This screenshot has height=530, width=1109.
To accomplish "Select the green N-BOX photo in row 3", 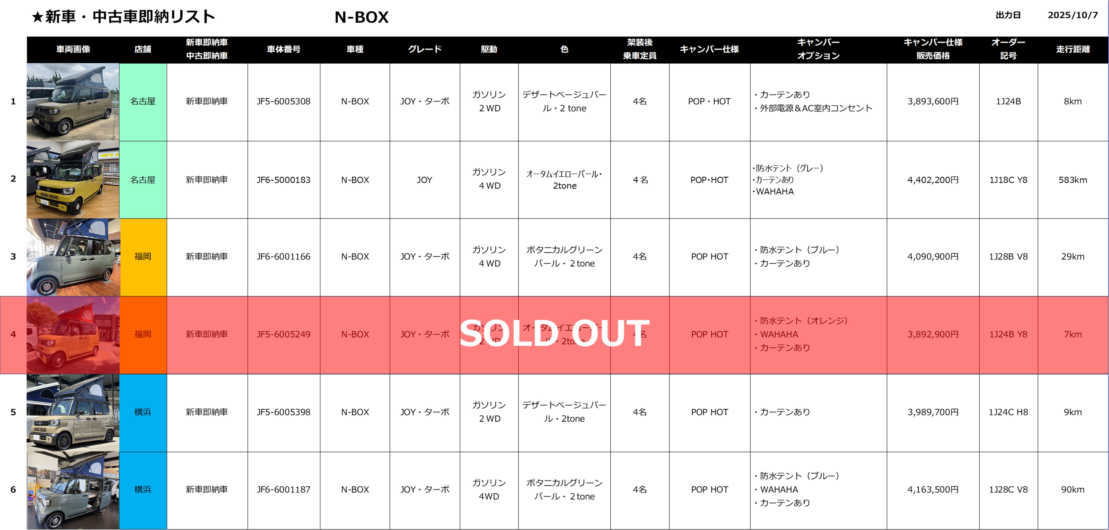I will [73, 257].
